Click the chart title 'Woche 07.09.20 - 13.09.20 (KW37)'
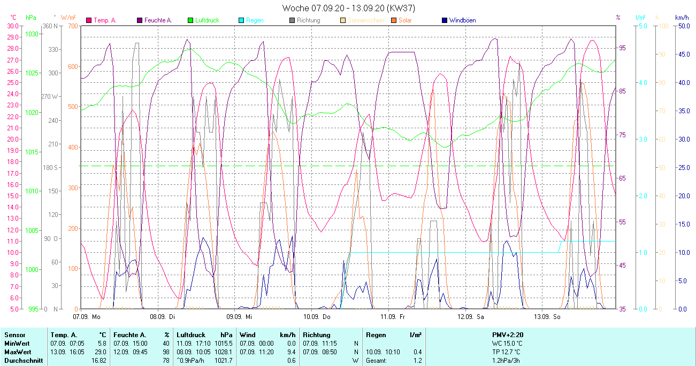This screenshot has width=696, height=366. point(348,8)
